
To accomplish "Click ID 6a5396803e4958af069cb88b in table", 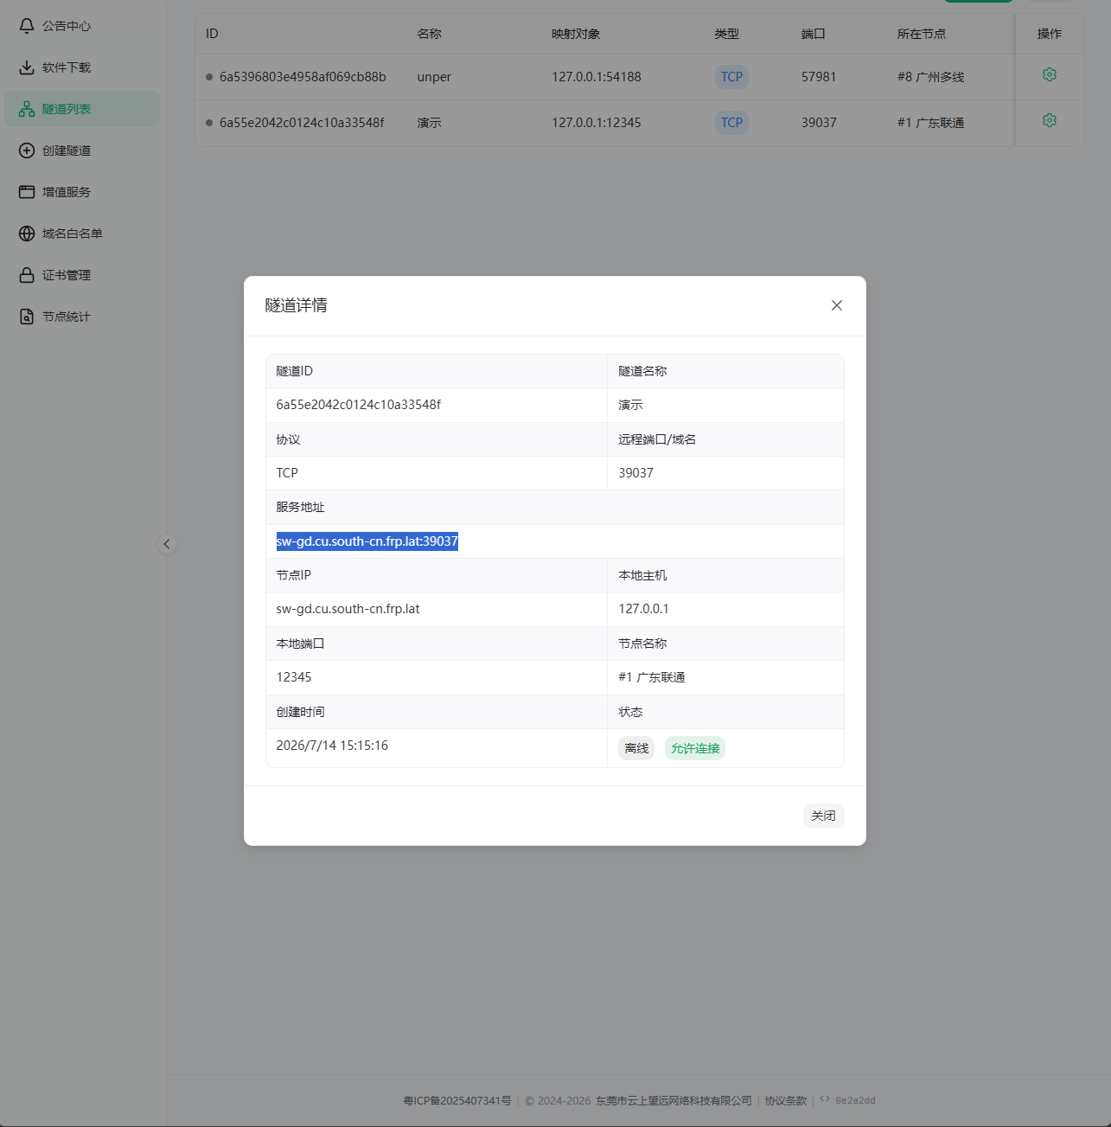I will click(303, 77).
